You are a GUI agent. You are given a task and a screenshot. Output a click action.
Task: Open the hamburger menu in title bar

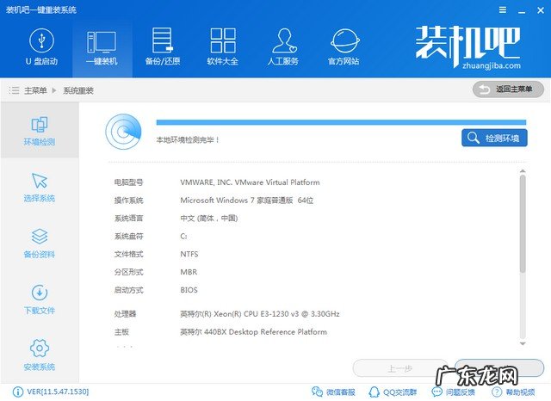pos(503,10)
